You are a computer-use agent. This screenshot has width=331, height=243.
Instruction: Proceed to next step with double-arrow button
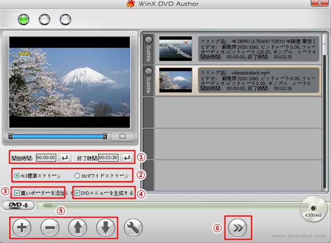point(238,228)
